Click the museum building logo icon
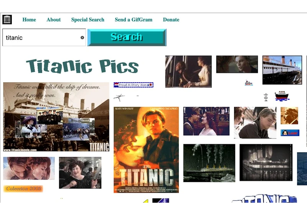Viewport: 307px width, 215px height. pyautogui.click(x=7, y=20)
